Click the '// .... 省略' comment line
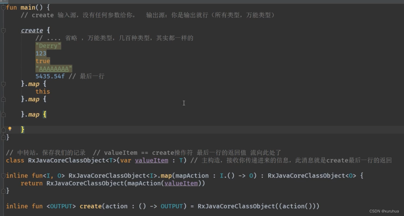This screenshot has width=404, height=216. click(x=115, y=38)
